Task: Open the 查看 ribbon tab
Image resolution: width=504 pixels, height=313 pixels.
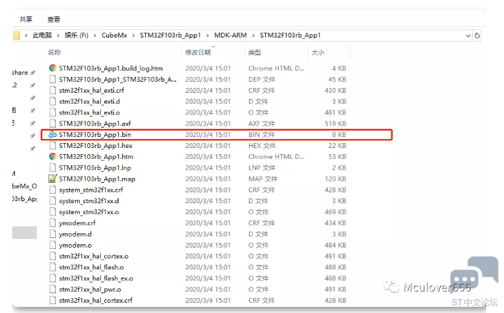Action: [54, 19]
